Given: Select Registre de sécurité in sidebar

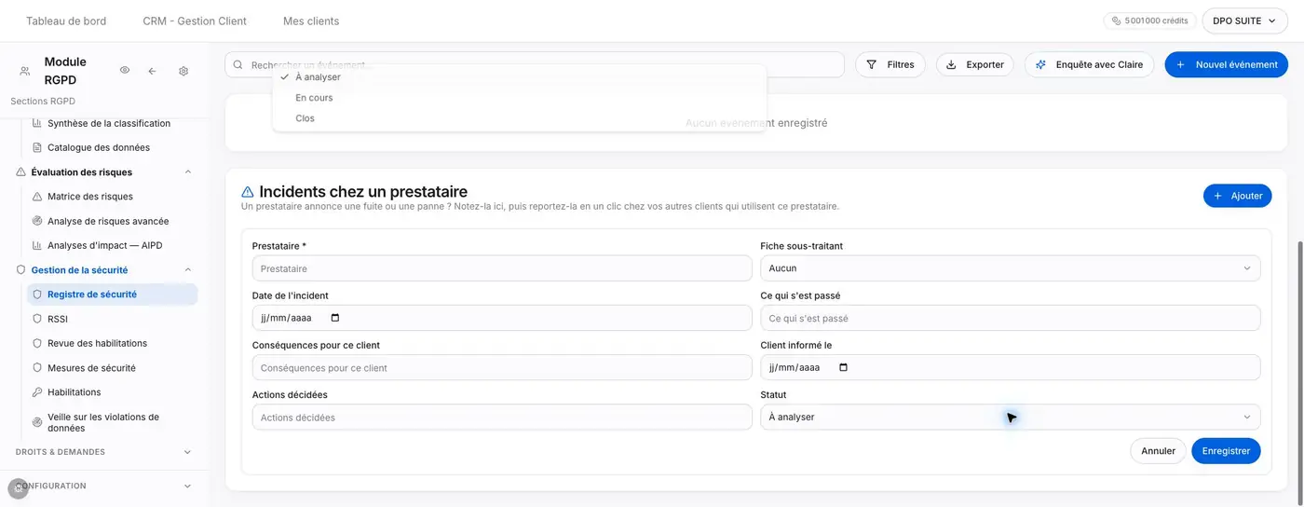Looking at the screenshot, I should click(x=112, y=294).
